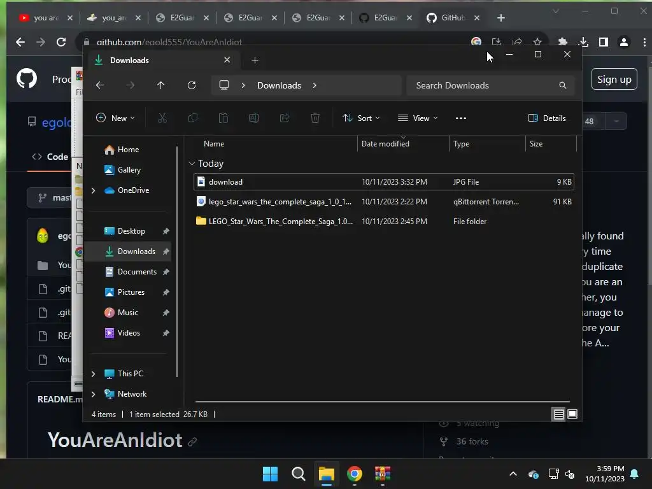Close the Downloads tab
Image resolution: width=652 pixels, height=489 pixels.
(227, 60)
